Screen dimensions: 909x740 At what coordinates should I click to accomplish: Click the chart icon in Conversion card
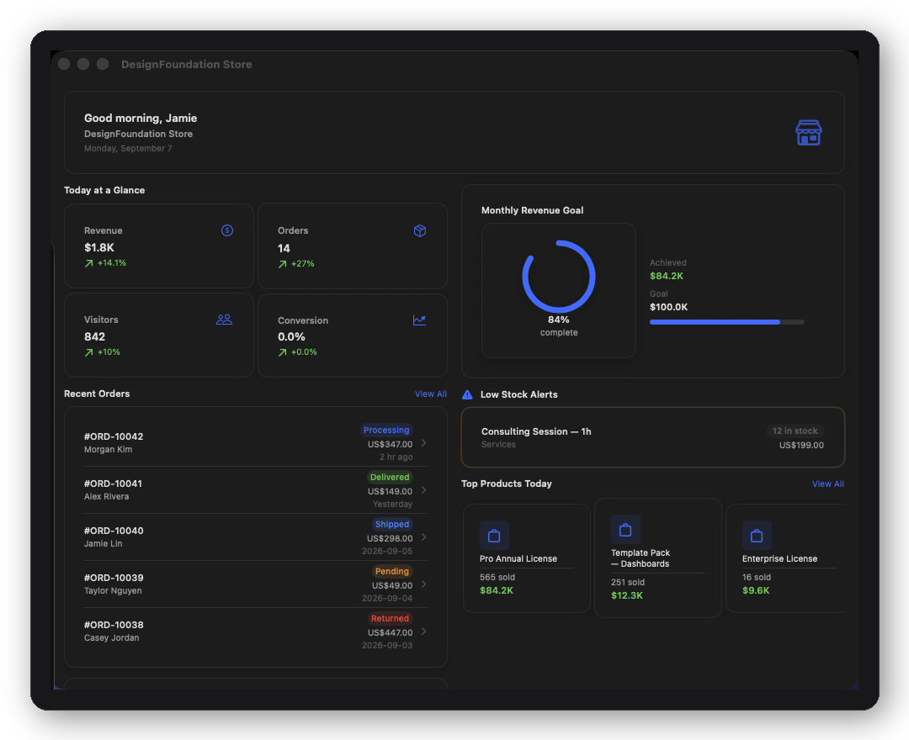tap(419, 320)
